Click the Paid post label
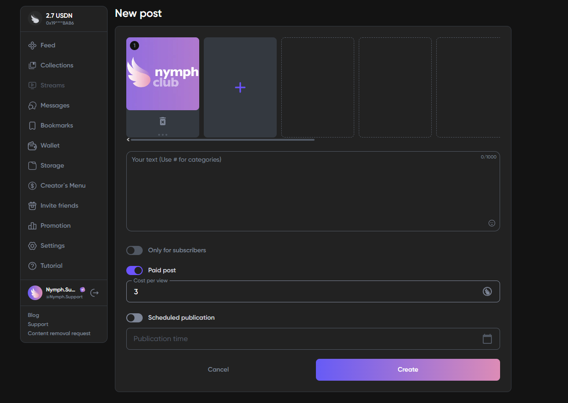Viewport: 568px width, 403px height. click(162, 270)
